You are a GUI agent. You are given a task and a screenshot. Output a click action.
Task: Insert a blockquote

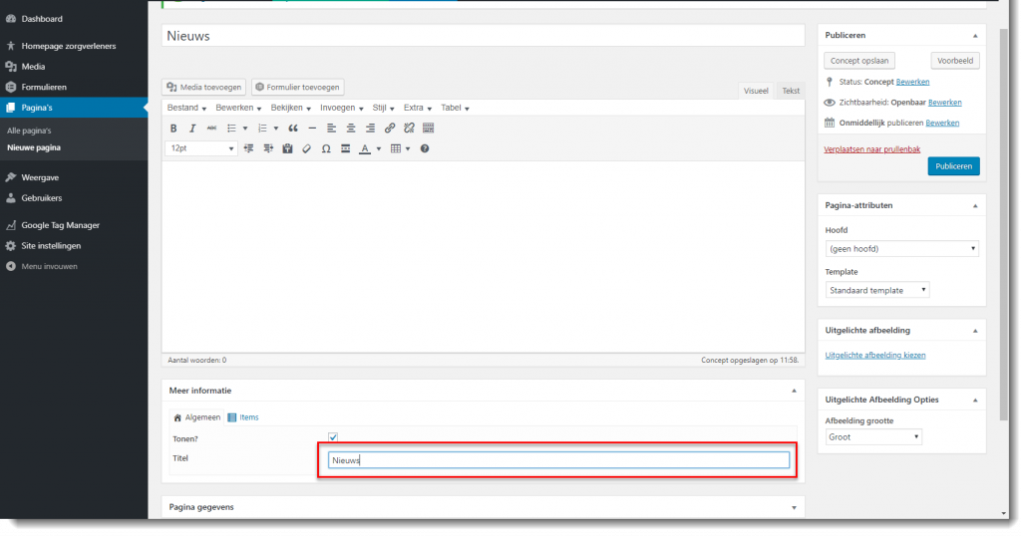[x=293, y=129]
